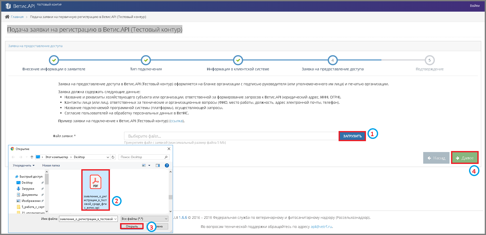Click the up-one-level arrow in dialog
Screen dimensions: 486x235
(32, 157)
